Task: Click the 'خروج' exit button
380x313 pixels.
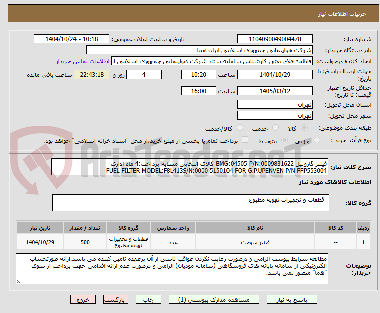Action: coord(83,300)
